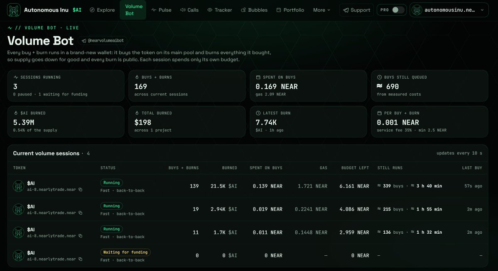Click the $198 total burned stat
The height and width of the screenshot is (271, 498).
click(142, 122)
